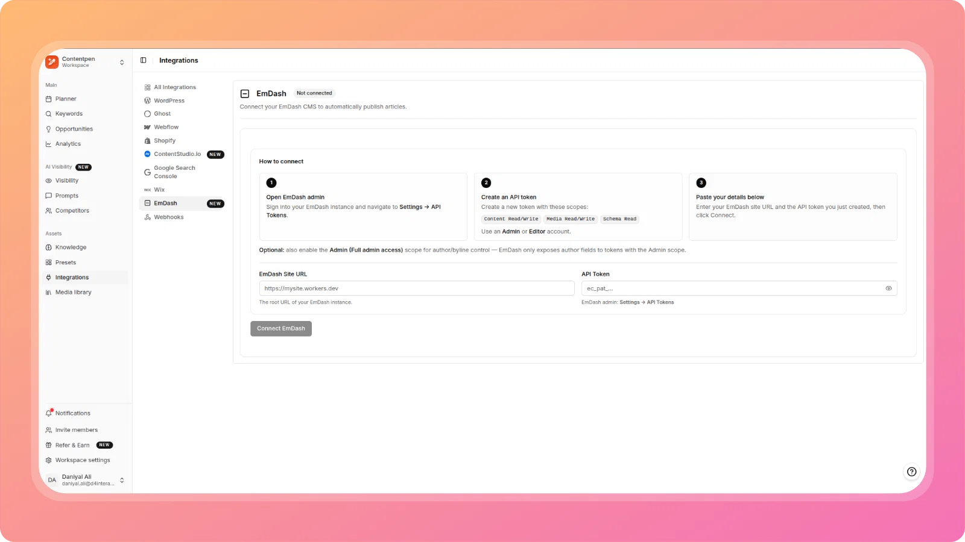Viewport: 965px width, 542px height.
Task: Click the Media library icon
Action: 49,293
